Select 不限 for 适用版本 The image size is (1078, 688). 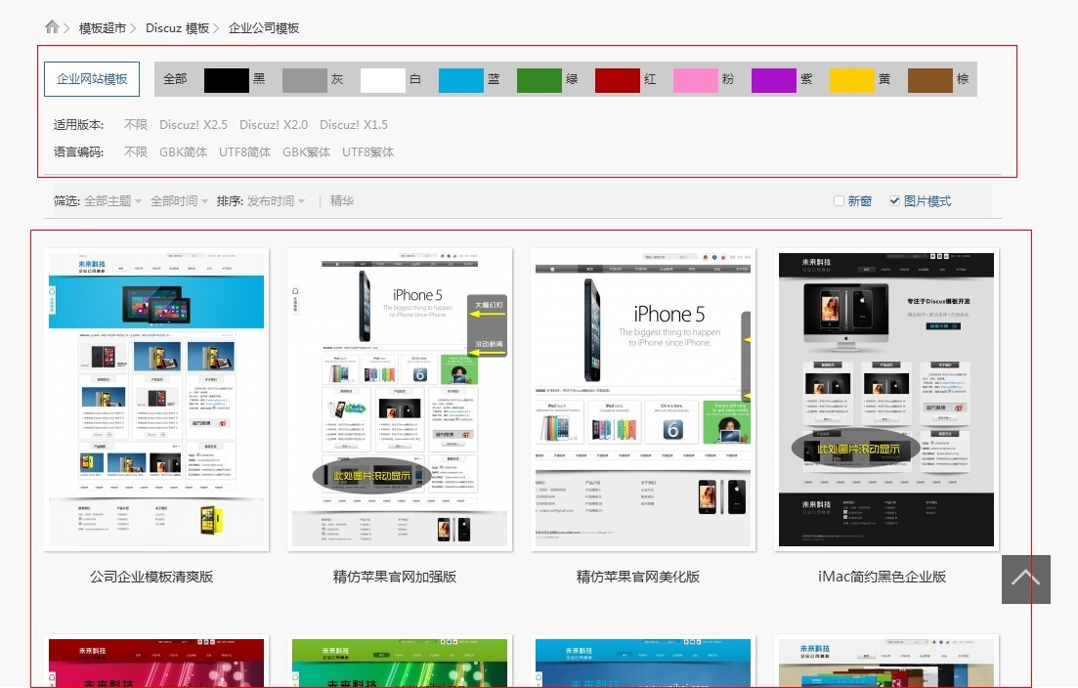coord(136,124)
